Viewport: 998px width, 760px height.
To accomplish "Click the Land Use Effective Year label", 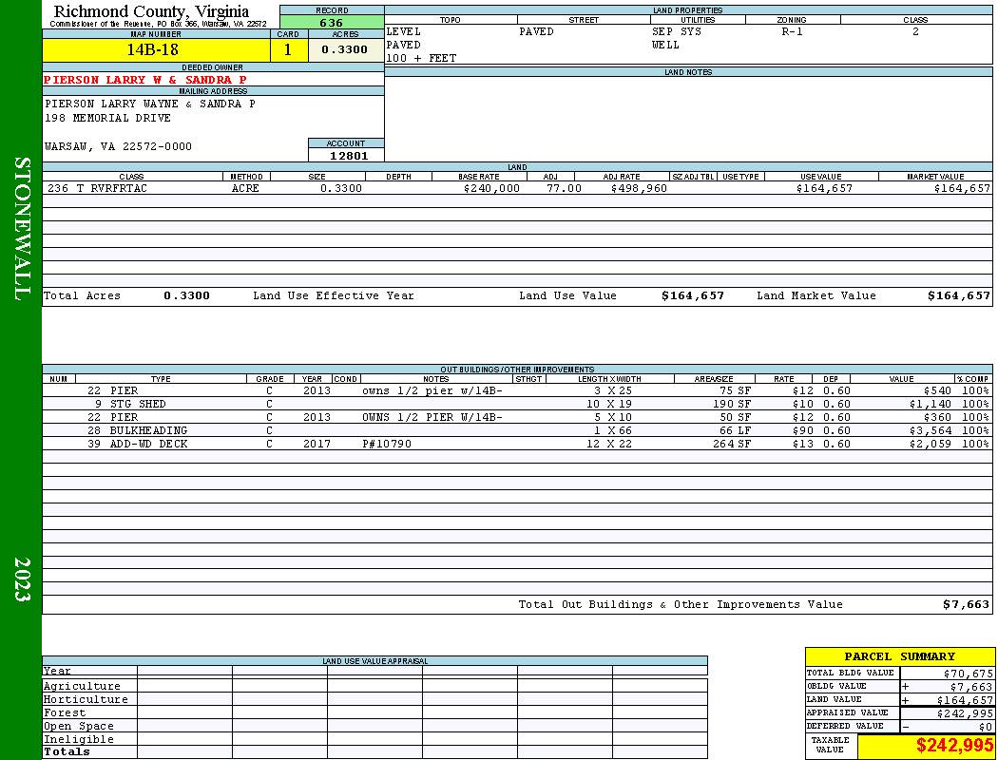I will click(x=334, y=295).
